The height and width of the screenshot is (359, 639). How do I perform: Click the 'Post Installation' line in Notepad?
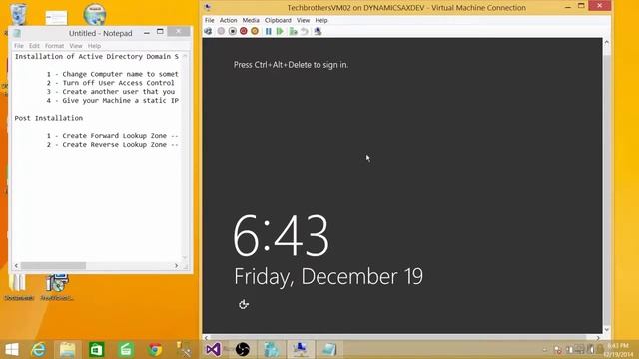pyautogui.click(x=49, y=118)
